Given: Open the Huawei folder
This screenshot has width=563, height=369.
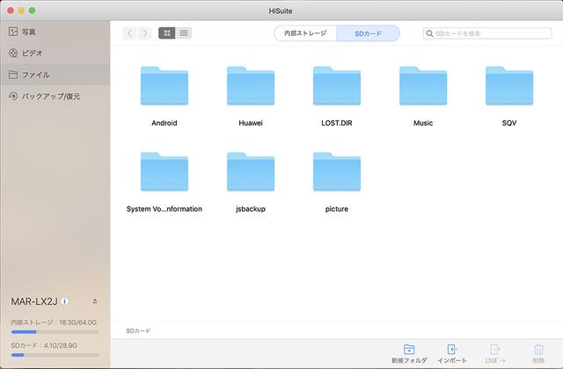Looking at the screenshot, I should coord(251,86).
